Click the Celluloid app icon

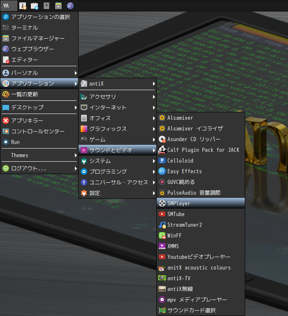click(162, 160)
